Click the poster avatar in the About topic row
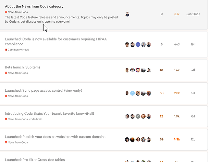208x162 pixels. pos(127,14)
